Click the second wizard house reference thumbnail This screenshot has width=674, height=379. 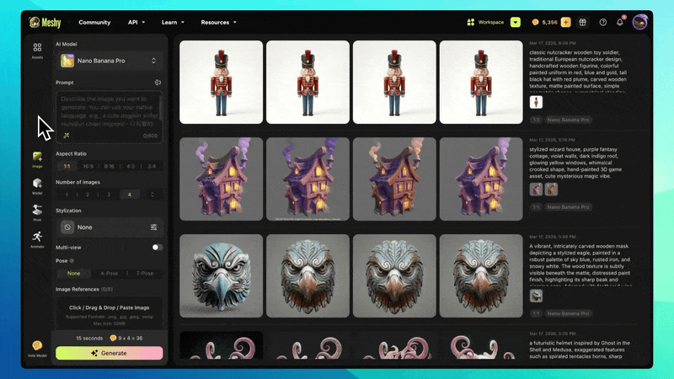[x=551, y=189]
